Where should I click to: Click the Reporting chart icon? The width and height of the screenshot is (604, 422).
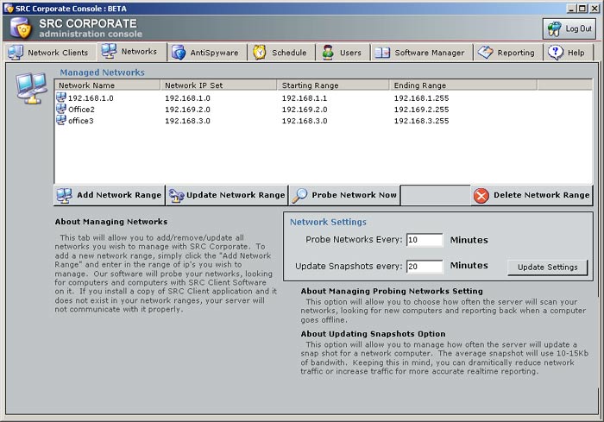click(485, 52)
